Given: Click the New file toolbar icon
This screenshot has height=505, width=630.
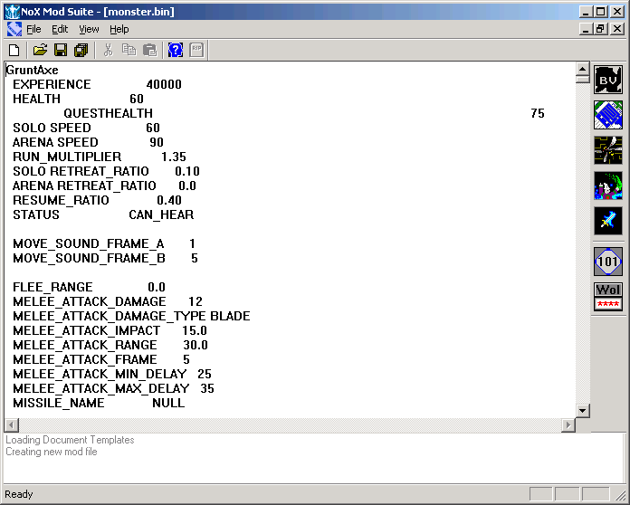Looking at the screenshot, I should tap(14, 50).
